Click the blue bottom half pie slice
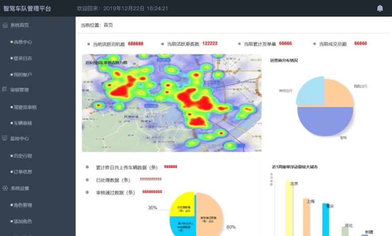Image resolution: width=392 pixels, height=236 pixels. pos(325,121)
